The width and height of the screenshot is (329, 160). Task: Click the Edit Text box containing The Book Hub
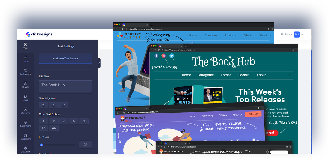(x=65, y=87)
